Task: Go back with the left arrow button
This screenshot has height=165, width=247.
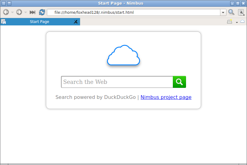Action: (6, 12)
